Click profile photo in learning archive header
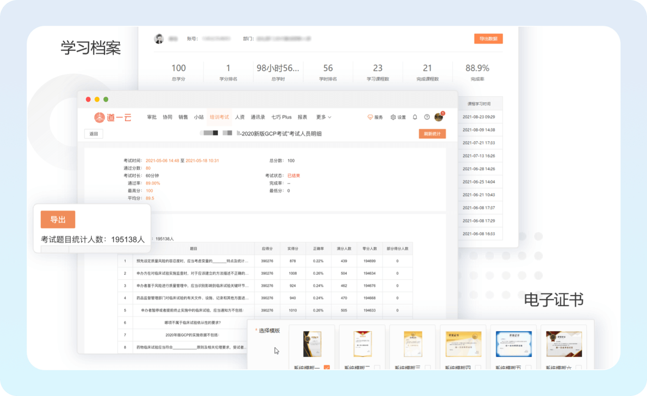Screen dimensions: 647x396 pyautogui.click(x=159, y=39)
